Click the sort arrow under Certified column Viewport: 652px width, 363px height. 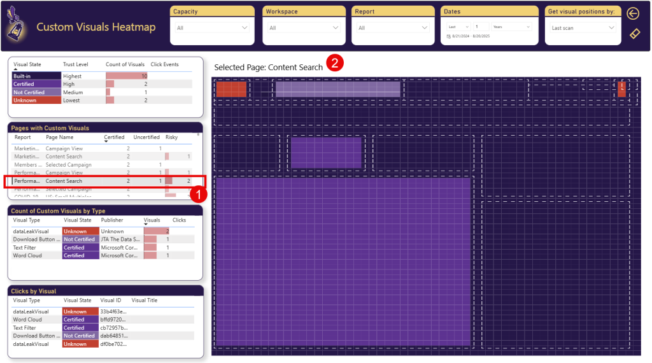106,141
